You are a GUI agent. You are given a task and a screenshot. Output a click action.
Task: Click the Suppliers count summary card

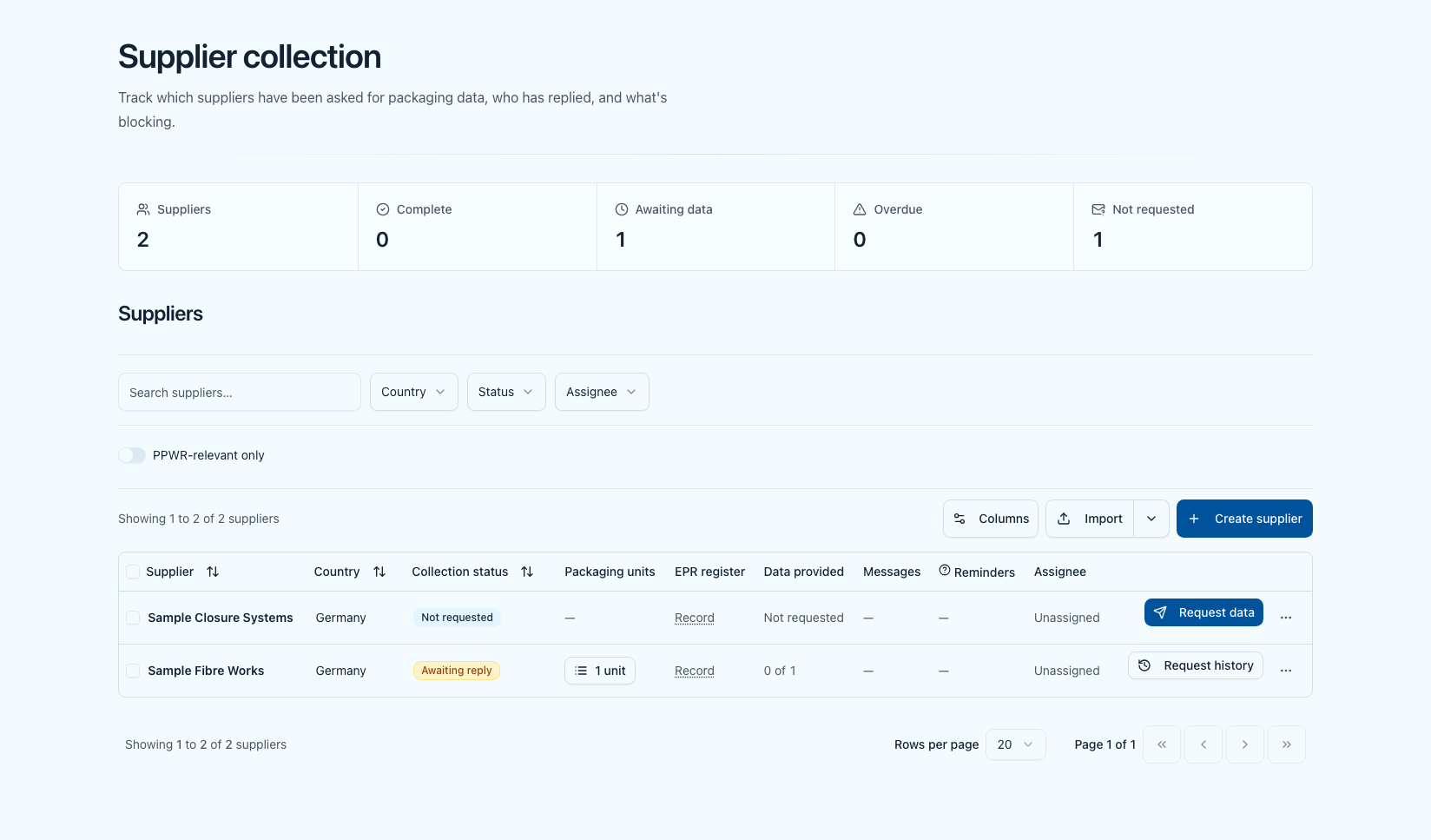239,227
